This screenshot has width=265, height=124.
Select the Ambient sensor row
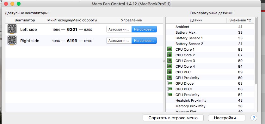(210, 27)
